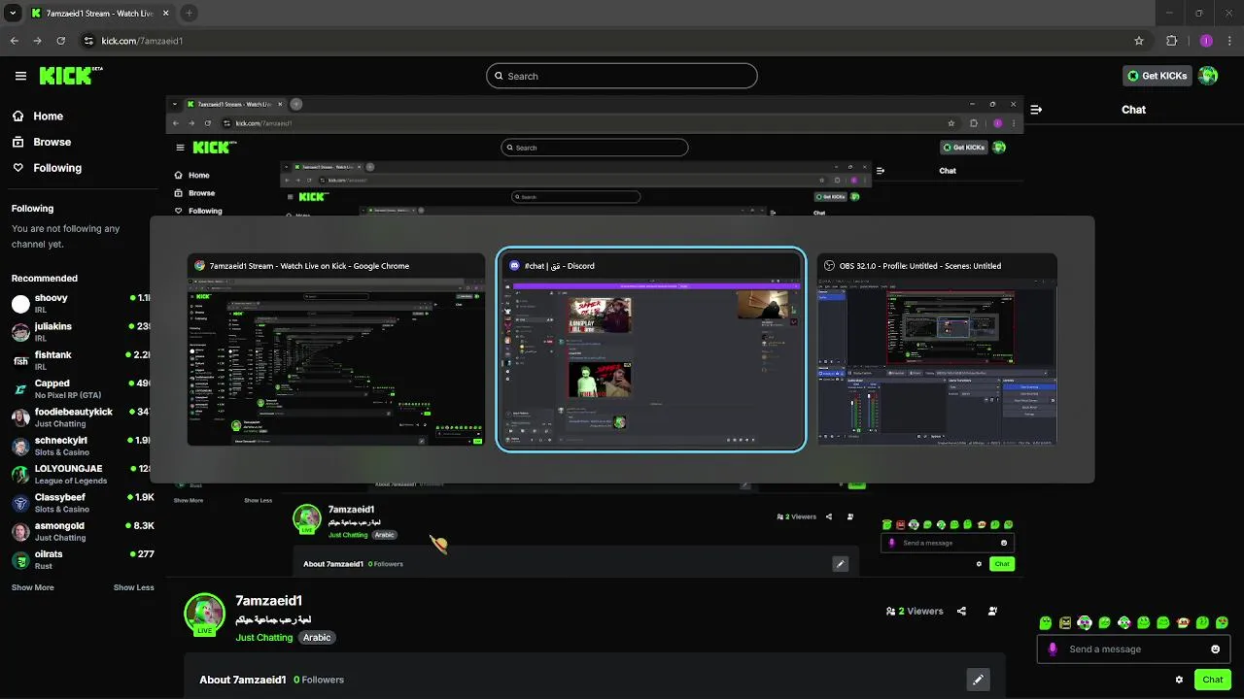Viewport: 1244px width, 699px height.
Task: Bookmark this page with the star icon
Action: tap(1139, 41)
